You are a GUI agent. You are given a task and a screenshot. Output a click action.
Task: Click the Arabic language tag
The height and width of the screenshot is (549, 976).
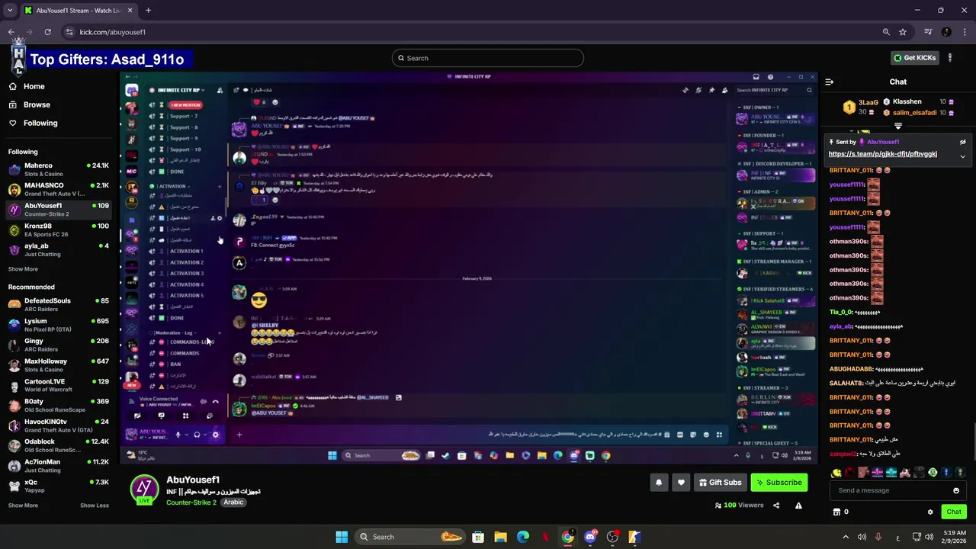click(233, 502)
